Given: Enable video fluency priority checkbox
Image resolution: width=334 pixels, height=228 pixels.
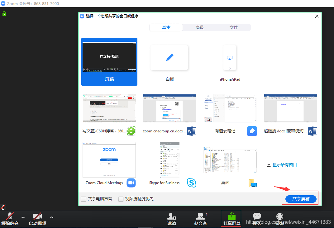Looking at the screenshot, I should [121, 199].
